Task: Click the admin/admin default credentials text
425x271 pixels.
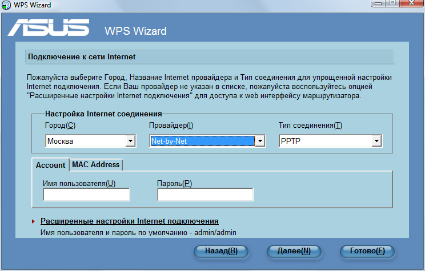Action: coord(215,232)
